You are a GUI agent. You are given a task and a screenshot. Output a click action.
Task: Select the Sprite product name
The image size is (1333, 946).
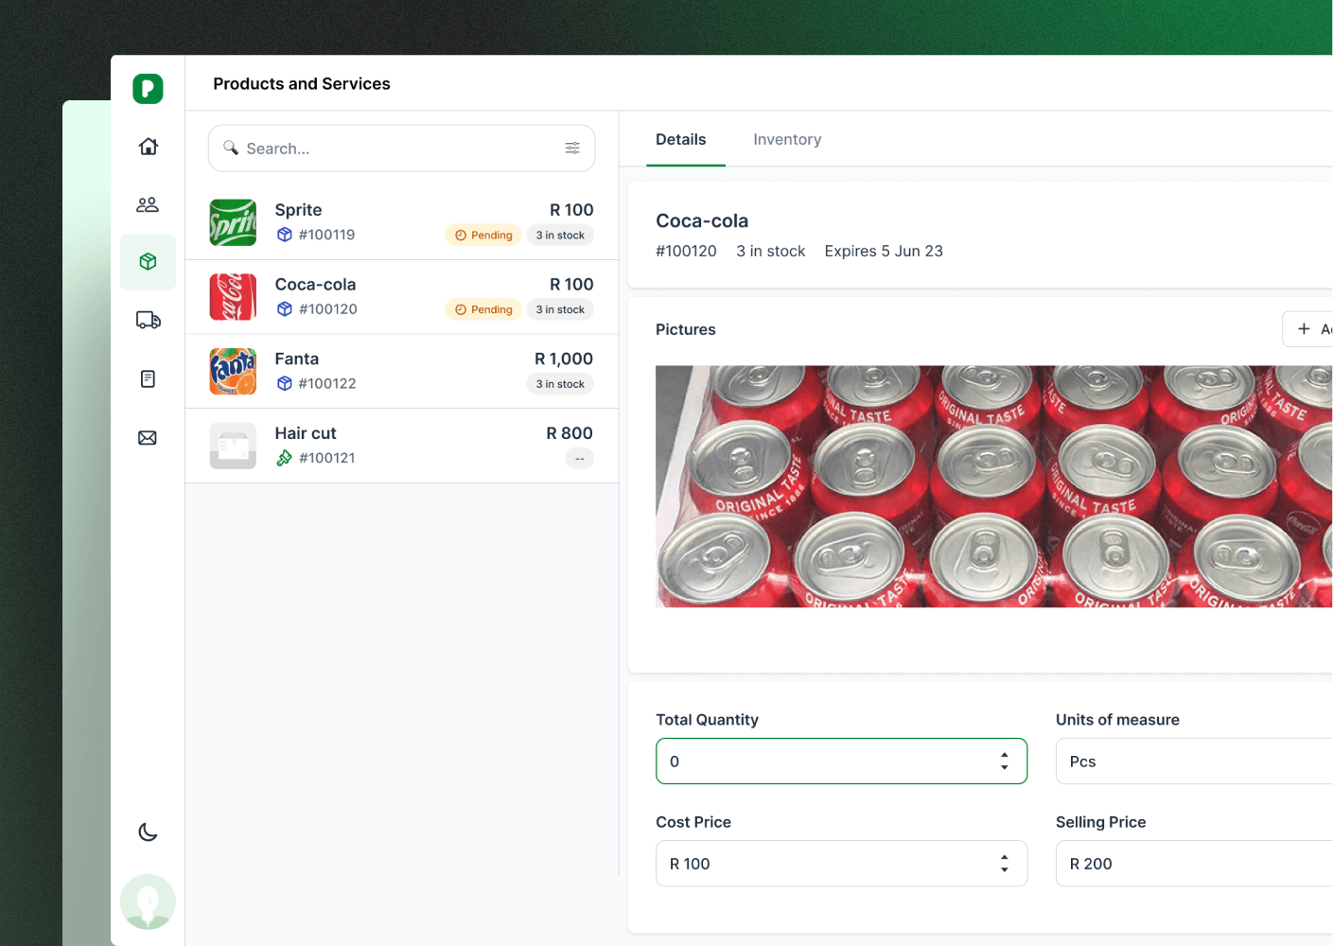(298, 210)
